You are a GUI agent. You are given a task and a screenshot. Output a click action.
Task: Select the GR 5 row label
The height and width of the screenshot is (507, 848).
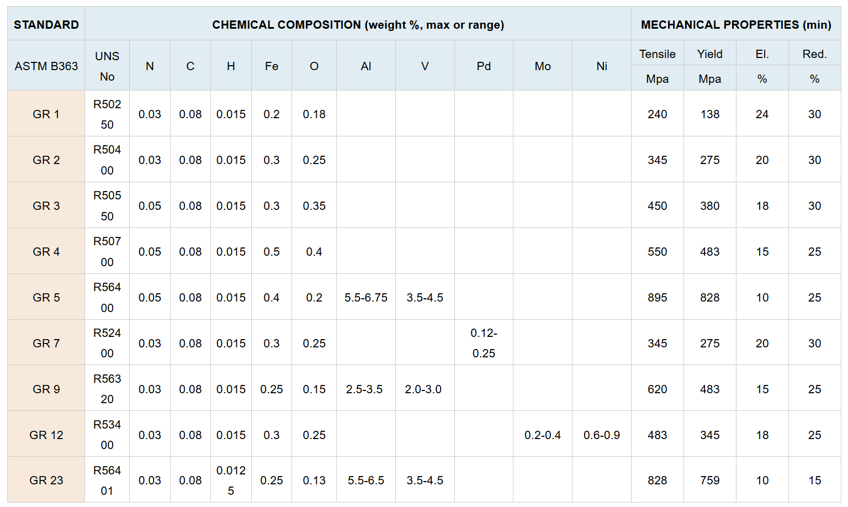tap(46, 297)
